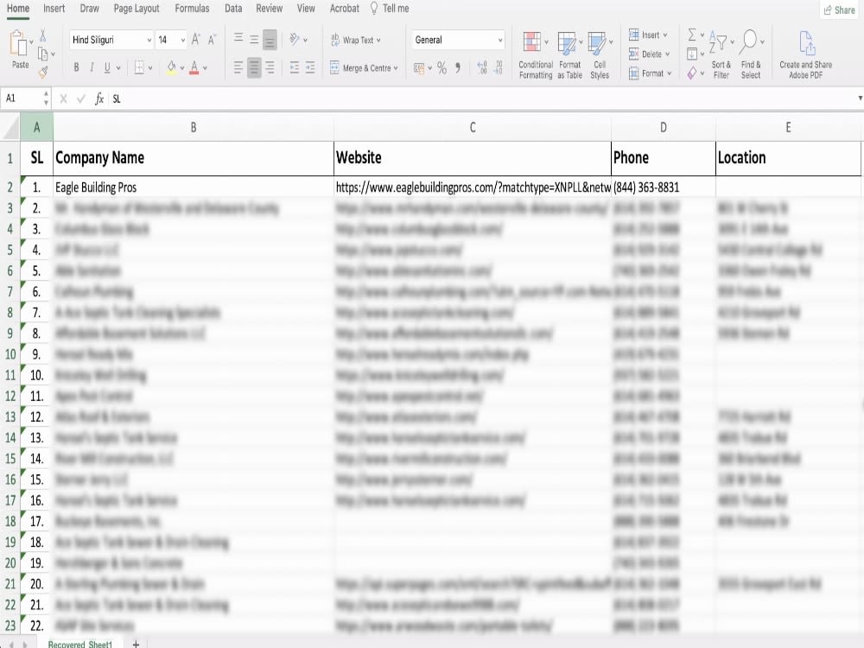Open Cell Styles
Viewport: 864px width, 648px height.
[x=600, y=55]
